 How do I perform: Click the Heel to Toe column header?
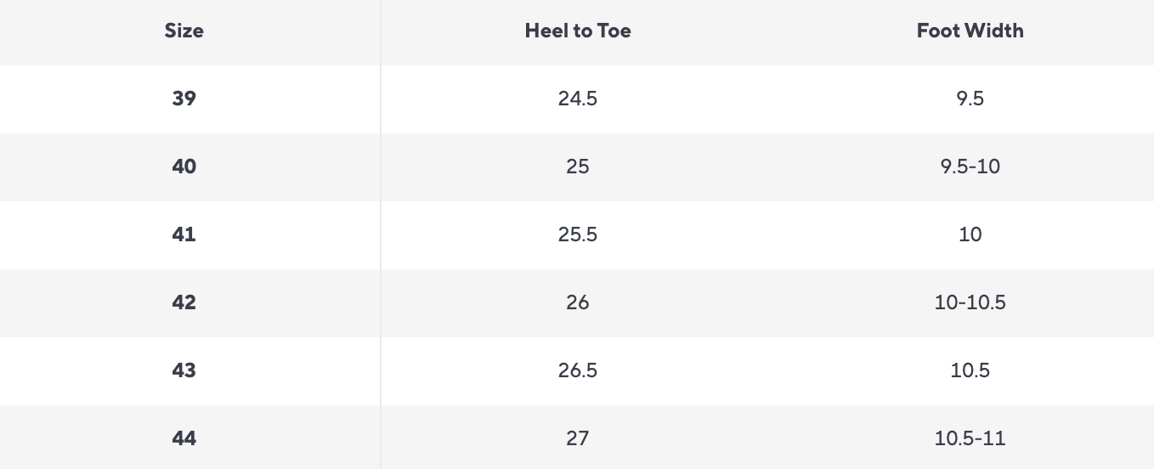click(x=578, y=31)
